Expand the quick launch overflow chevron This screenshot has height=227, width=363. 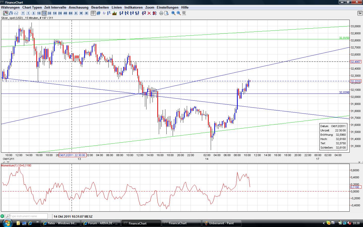[x=38, y=222]
